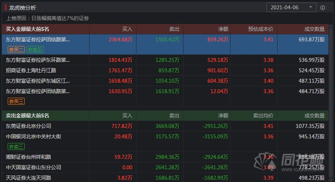The image size is (335, 182).
Task: Click the green 昨卖五 tag
Action: coord(35,49)
